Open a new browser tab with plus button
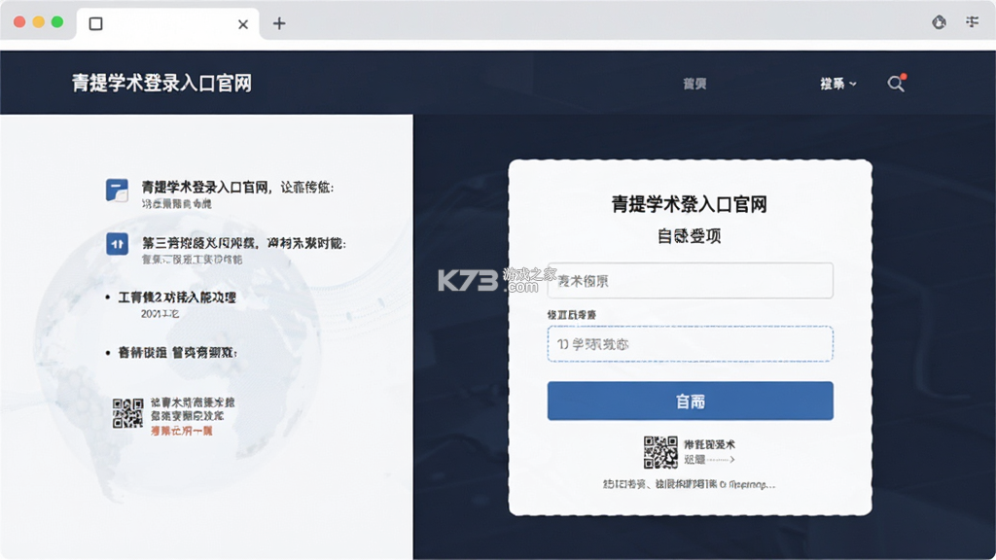The image size is (996, 560). [x=279, y=23]
